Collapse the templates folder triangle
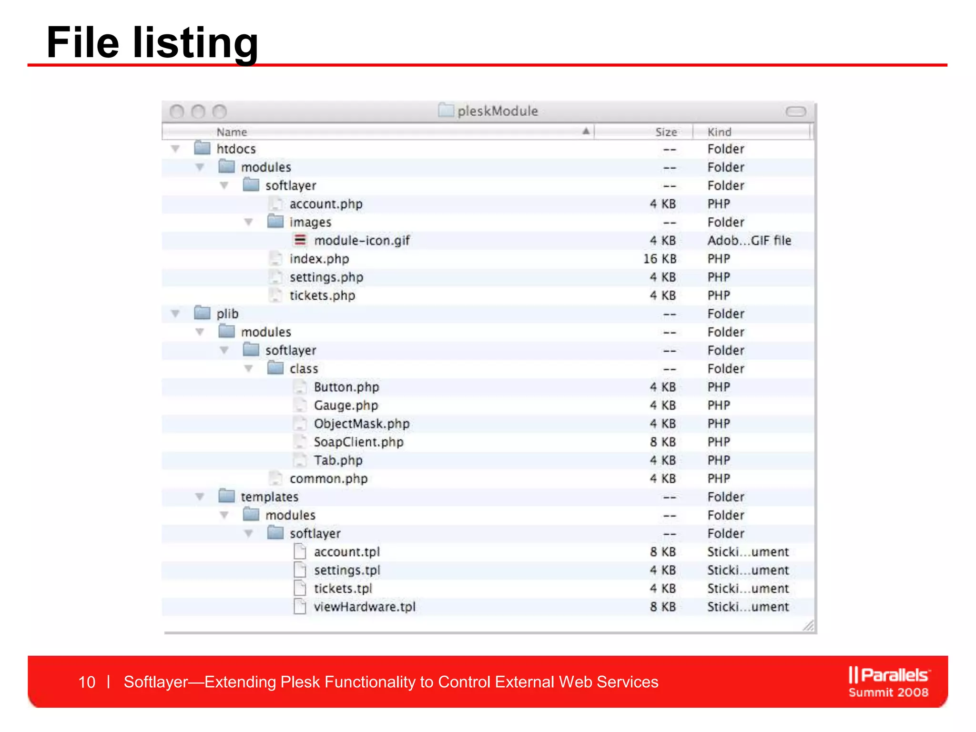This screenshot has height=732, width=976. [200, 497]
